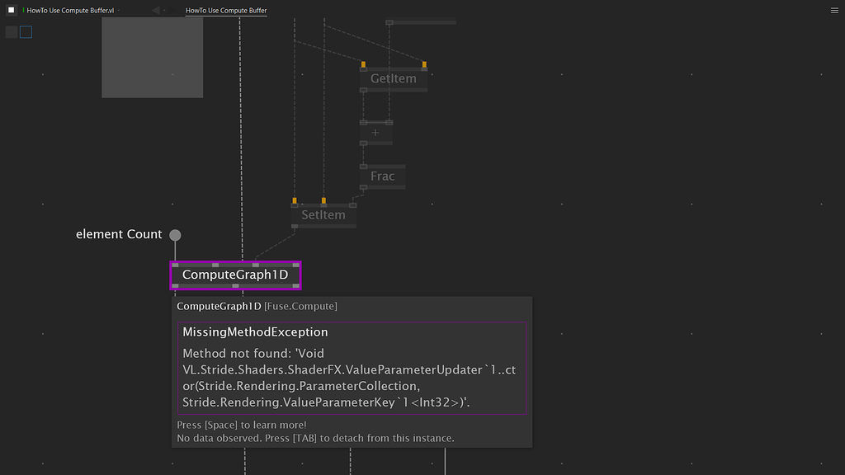Select the HowTo Use Compute Buffer.vl document tab

[70, 10]
